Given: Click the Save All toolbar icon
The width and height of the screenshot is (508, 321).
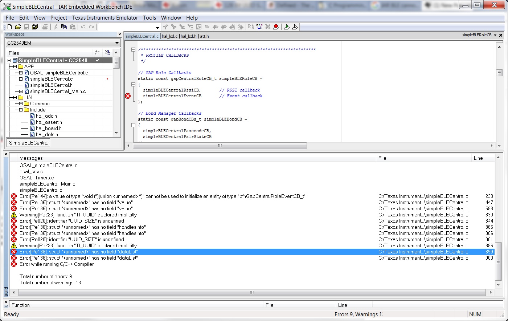Looking at the screenshot, I should pos(35,27).
